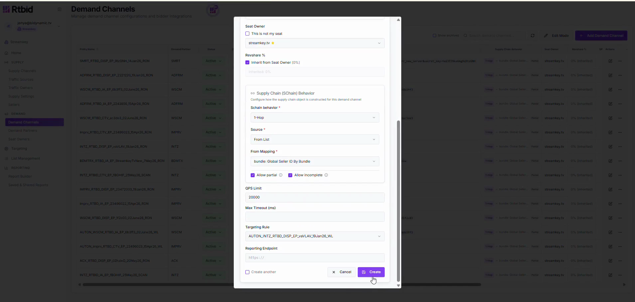635x302 pixels.
Task: Collapse the sidebar with the panel icon
Action: (60, 9)
